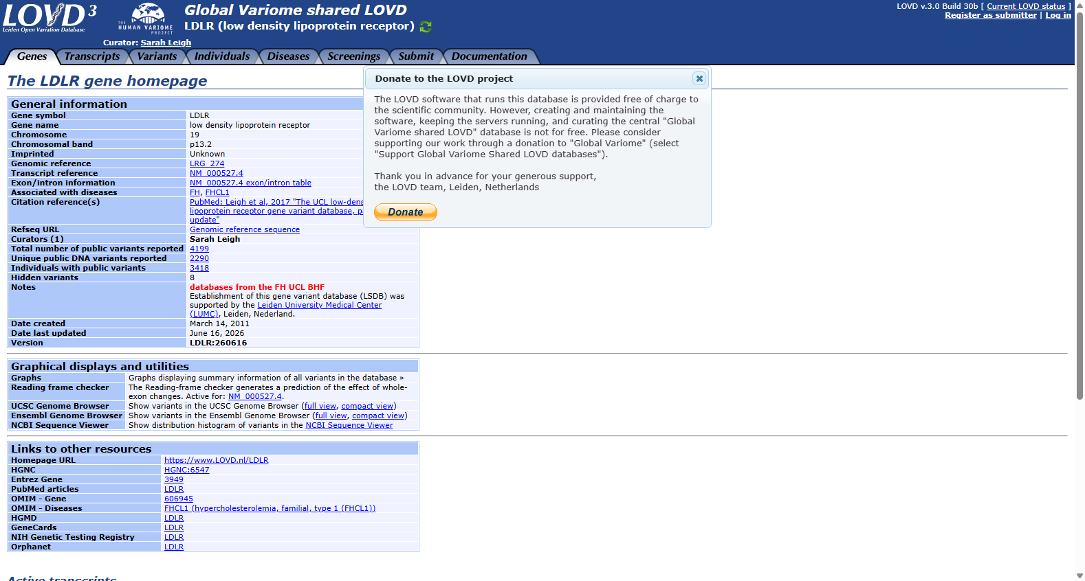The height and width of the screenshot is (581, 1085).
Task: Open homepage URL www.LOVD.nl/LDLR
Action: pos(216,460)
